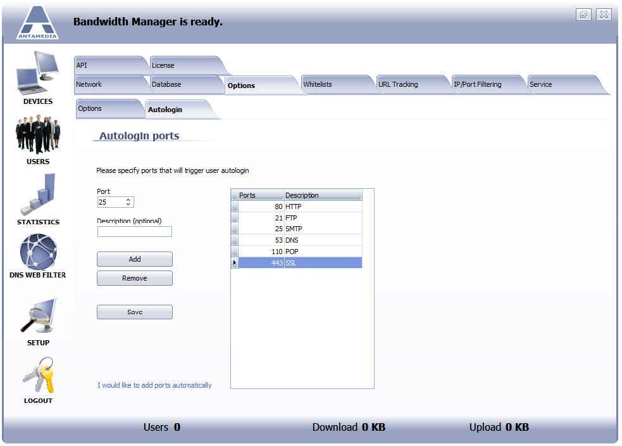Viewport: 622px width, 446px height.
Task: Click the Logout keys icon
Action: [38, 374]
